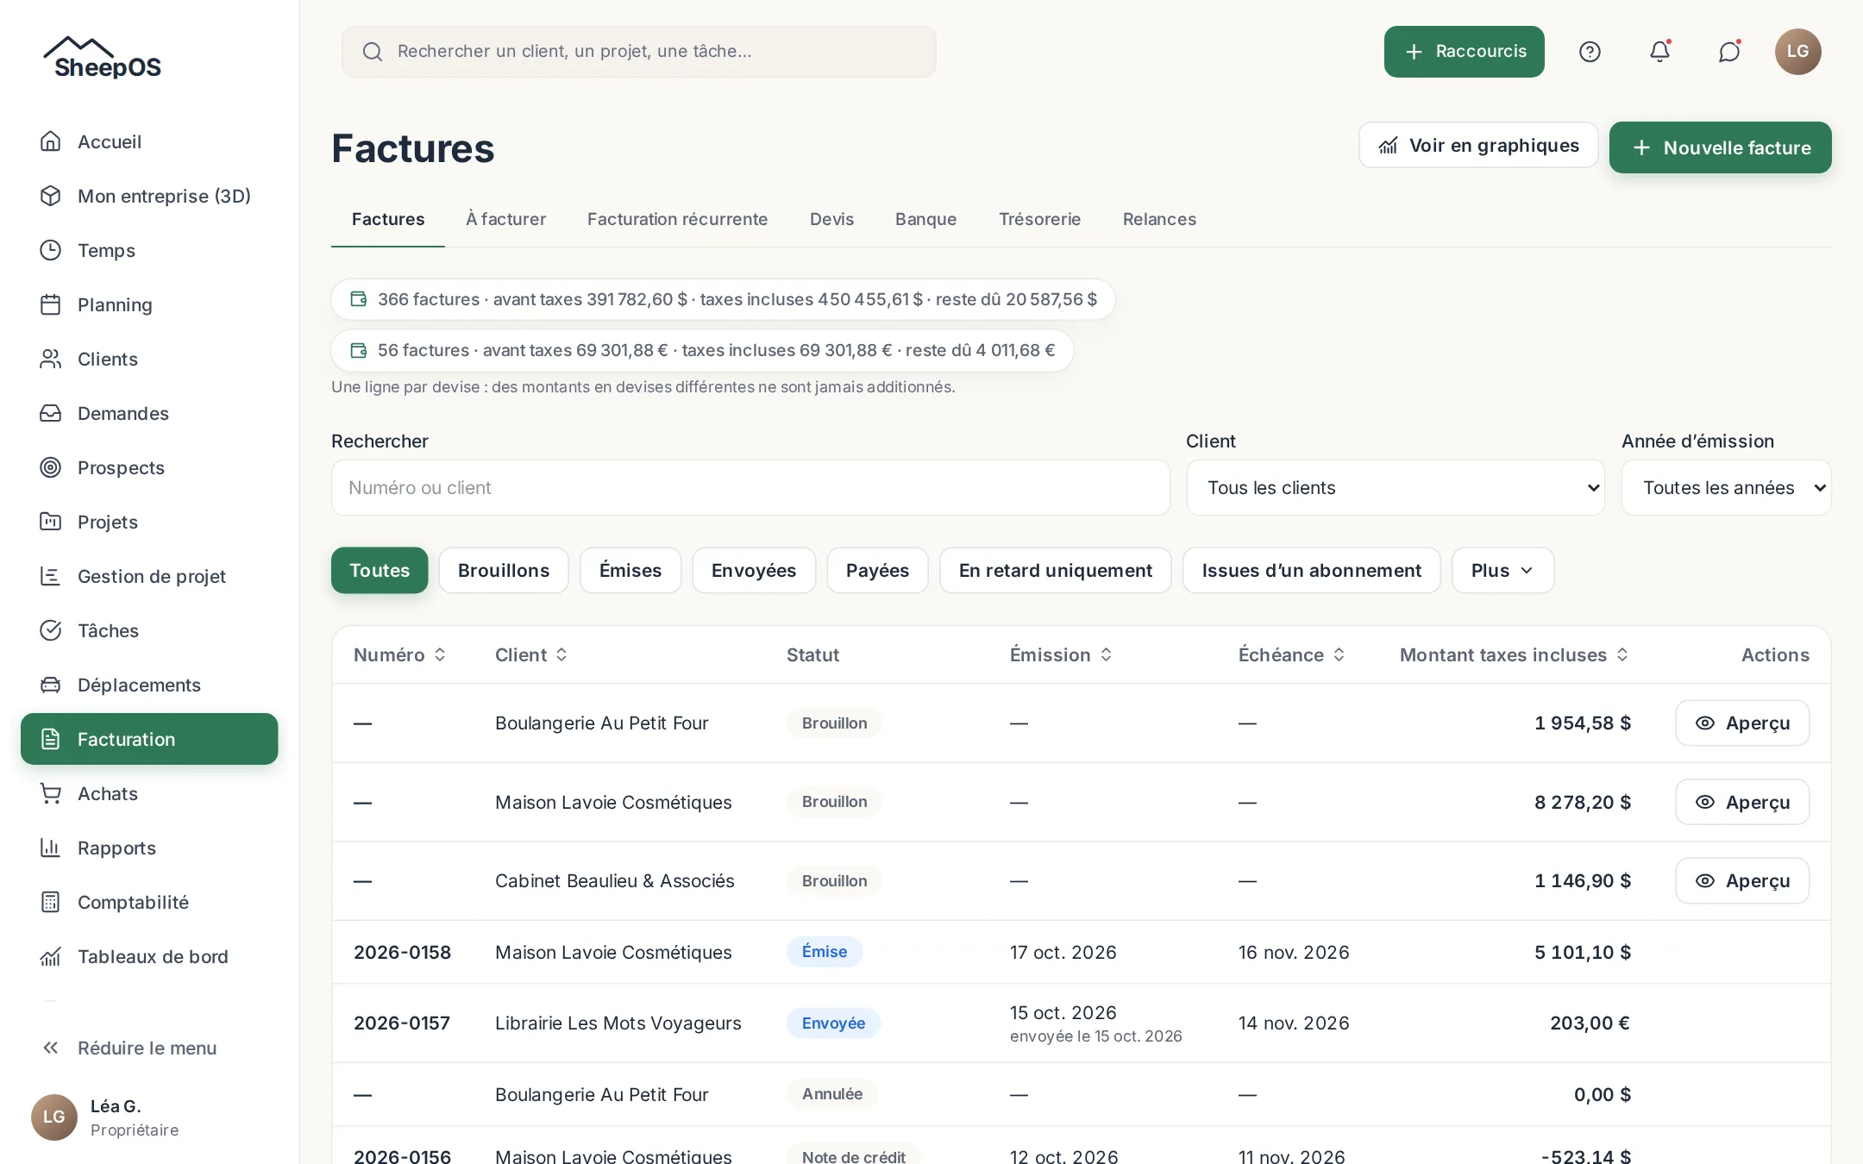Image resolution: width=1863 pixels, height=1164 pixels.
Task: Filter by Émises chip
Action: pos(630,570)
